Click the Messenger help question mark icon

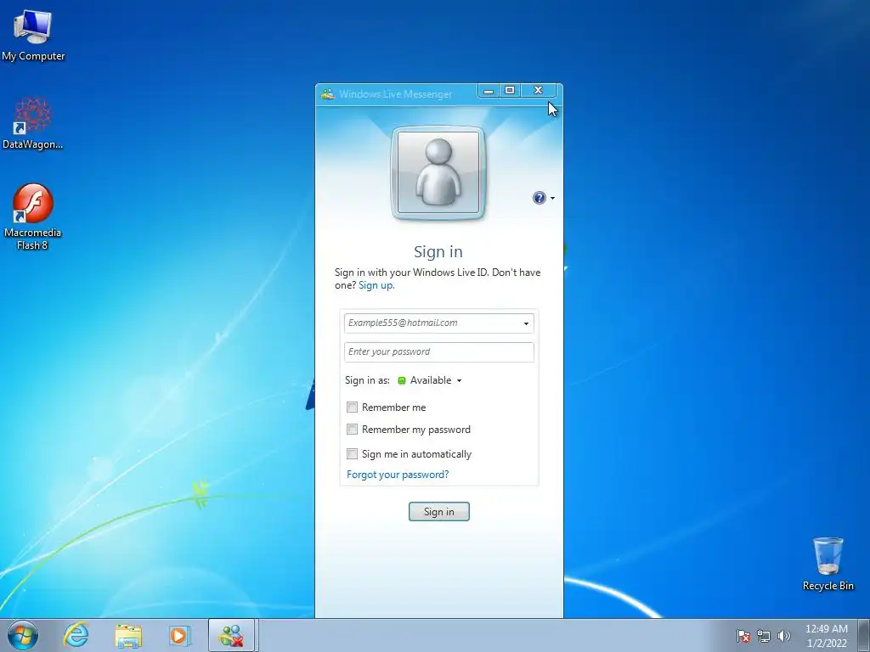[539, 198]
